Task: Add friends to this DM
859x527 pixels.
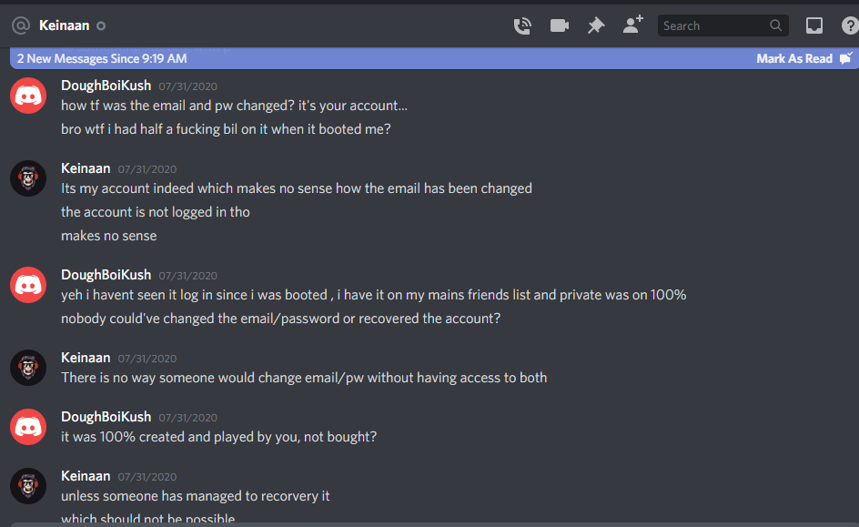Action: coord(632,25)
